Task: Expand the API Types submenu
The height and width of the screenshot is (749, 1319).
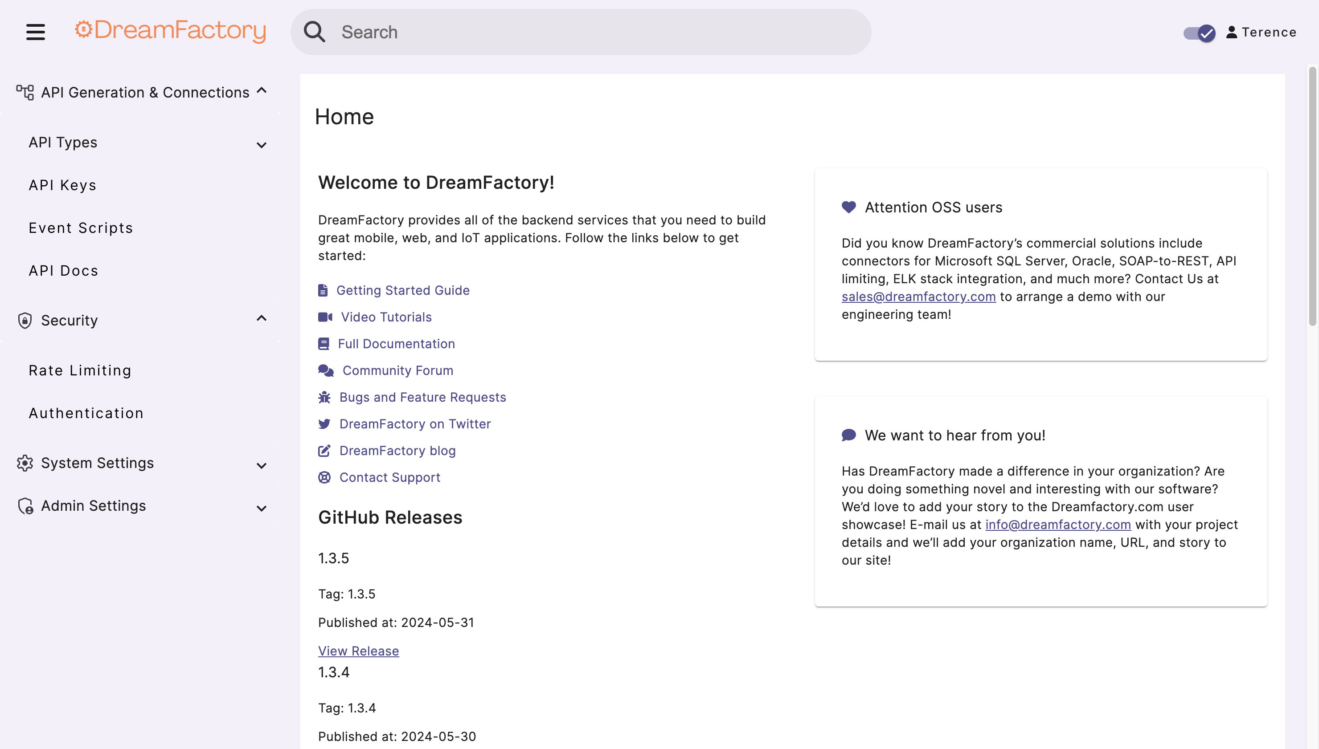Action: (262, 145)
